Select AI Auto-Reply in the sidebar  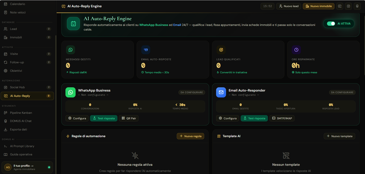[27, 96]
